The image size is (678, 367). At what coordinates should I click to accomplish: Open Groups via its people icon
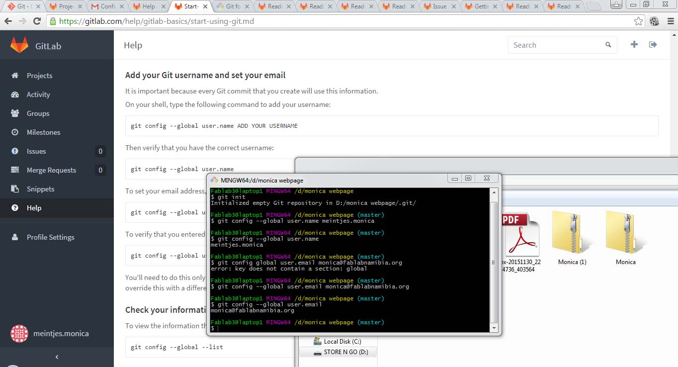tap(15, 113)
